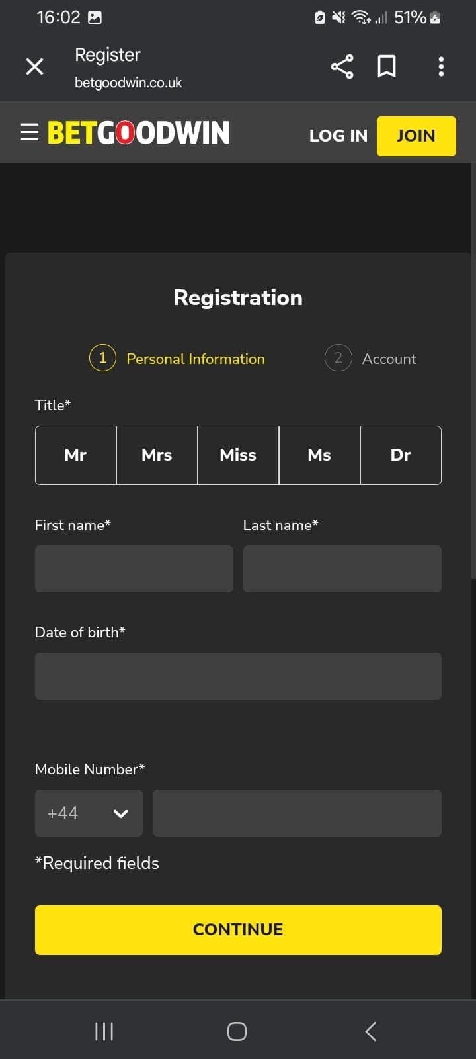Select the Mrs title selector
The width and height of the screenshot is (476, 1059).
157,455
